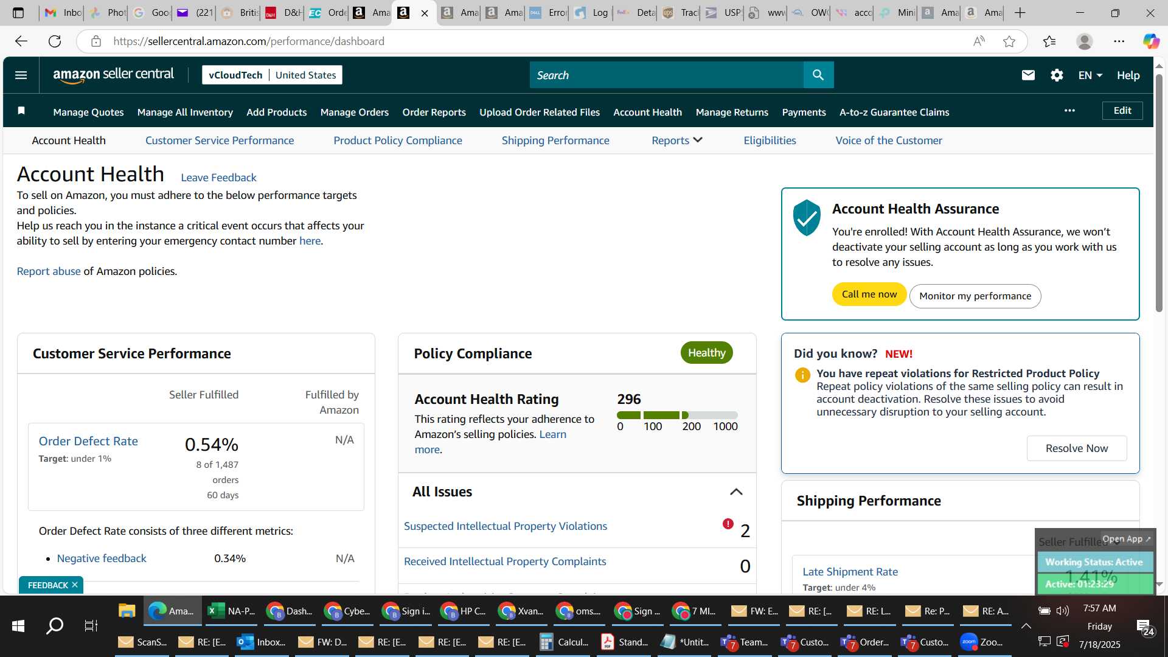Image resolution: width=1168 pixels, height=657 pixels.
Task: Click the browser back arrow
Action: [21, 41]
